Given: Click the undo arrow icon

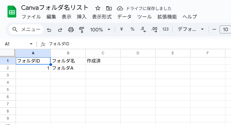Looking at the screenshot, I should pos(49,30).
